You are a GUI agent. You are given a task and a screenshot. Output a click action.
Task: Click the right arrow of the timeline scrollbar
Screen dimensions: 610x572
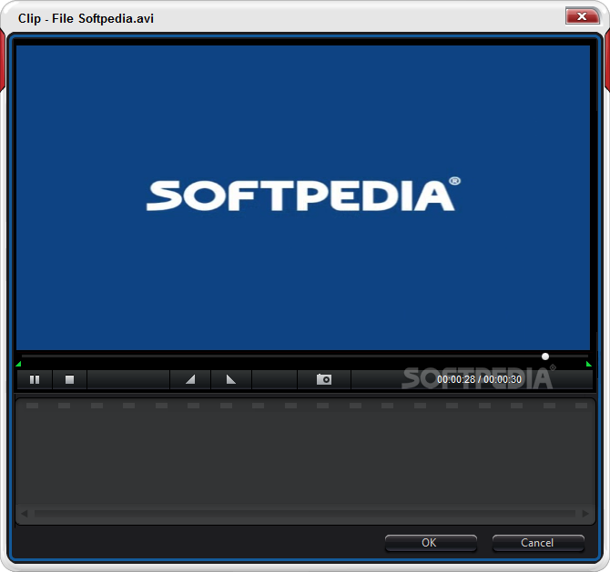(585, 514)
